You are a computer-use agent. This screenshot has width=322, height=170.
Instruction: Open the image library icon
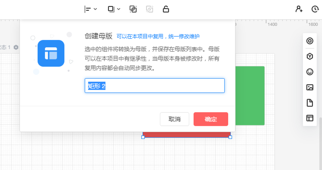(310, 88)
